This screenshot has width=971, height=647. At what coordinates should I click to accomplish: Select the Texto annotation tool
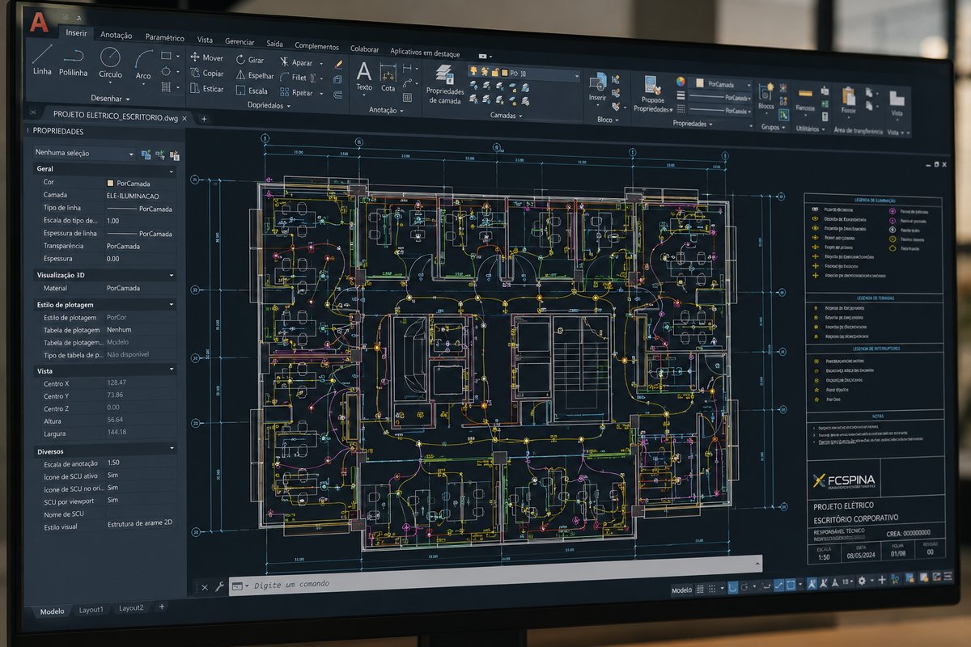364,76
